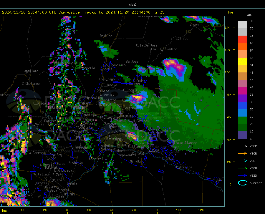Image resolution: width=265 pixels, height=214 pixels.
Task: Click the C_Chilenos map label
Action: pos(31,84)
